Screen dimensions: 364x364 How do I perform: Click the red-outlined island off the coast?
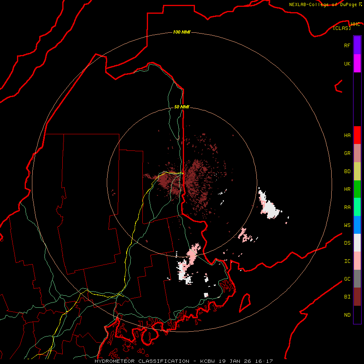click(x=245, y=303)
